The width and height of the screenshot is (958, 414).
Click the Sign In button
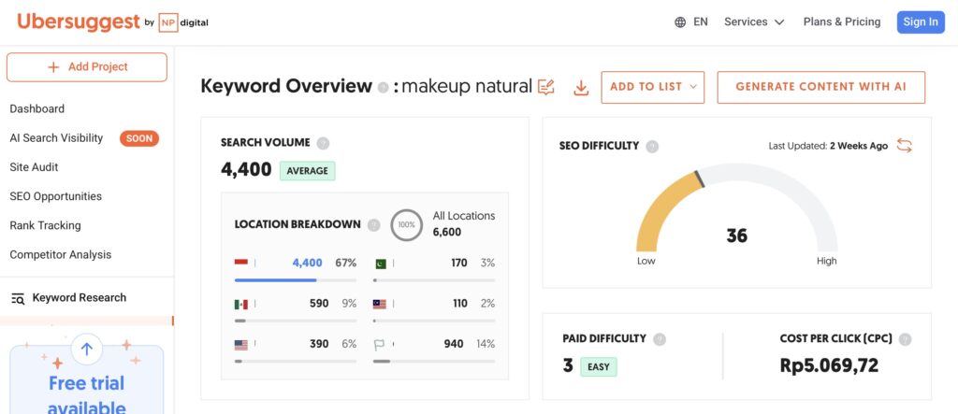tap(920, 21)
